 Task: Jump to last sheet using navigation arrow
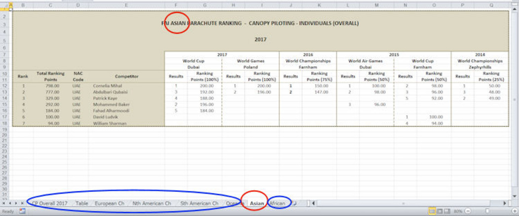[x=22, y=203]
